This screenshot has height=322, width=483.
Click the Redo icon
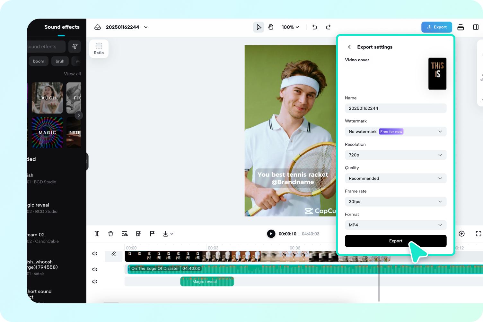[328, 27]
